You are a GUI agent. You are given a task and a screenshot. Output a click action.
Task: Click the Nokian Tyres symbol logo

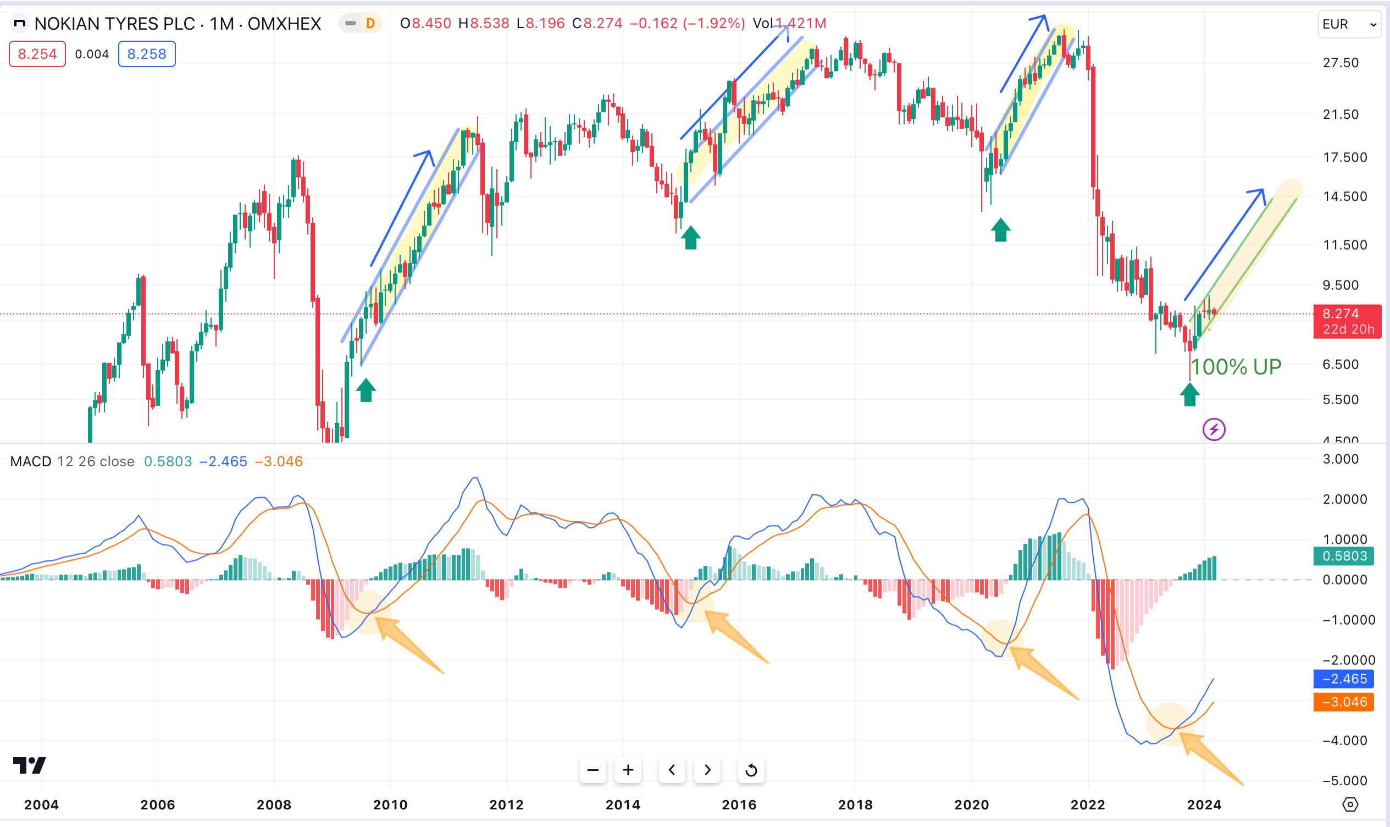coord(19,24)
